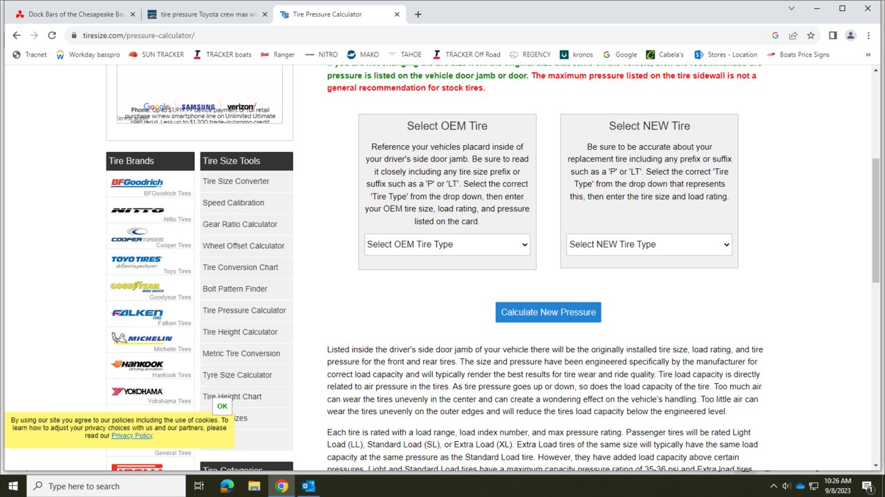Open Workday basspro bookmark
This screenshot has height=497, width=885.
pyautogui.click(x=87, y=55)
